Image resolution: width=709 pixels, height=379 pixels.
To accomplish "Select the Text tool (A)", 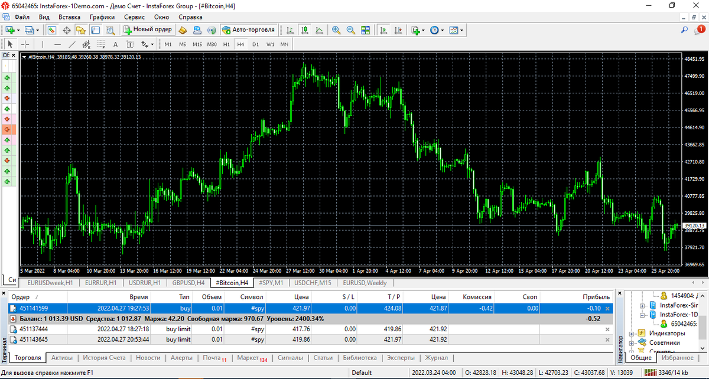I will [115, 44].
